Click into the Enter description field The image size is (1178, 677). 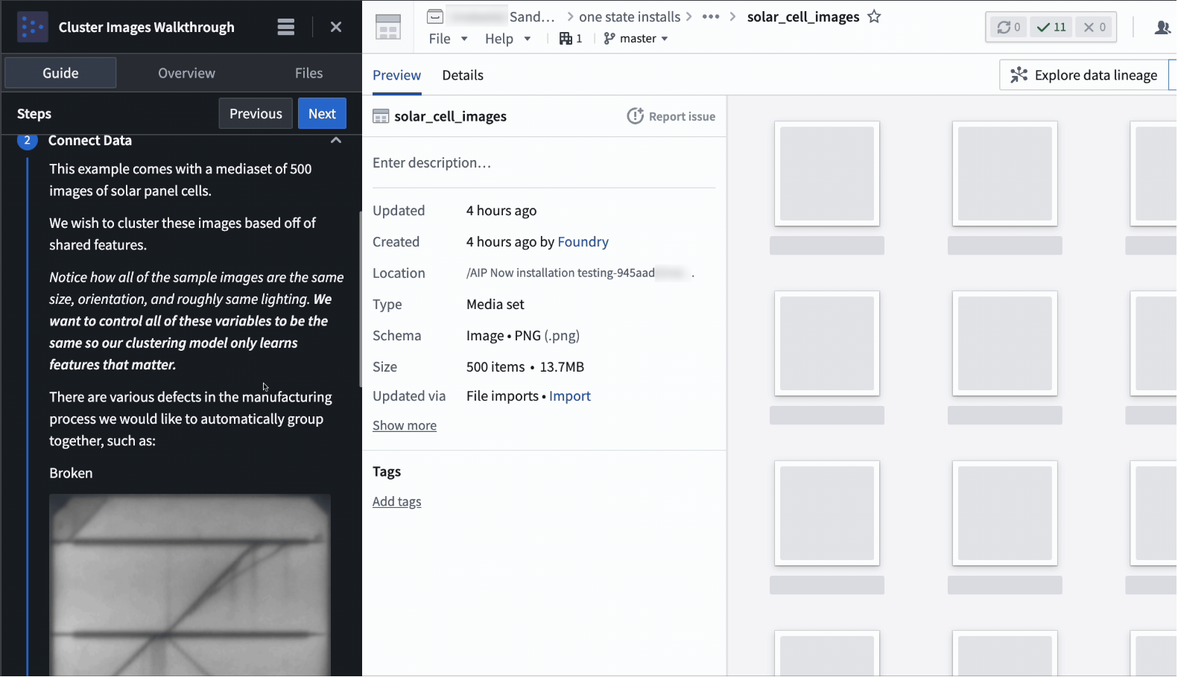point(544,162)
